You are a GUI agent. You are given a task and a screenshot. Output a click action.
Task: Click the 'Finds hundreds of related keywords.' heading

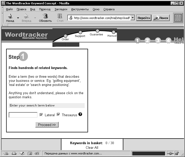38,68
